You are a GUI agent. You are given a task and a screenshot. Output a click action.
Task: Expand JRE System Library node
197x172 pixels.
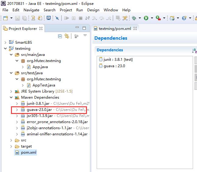(x=11, y=91)
